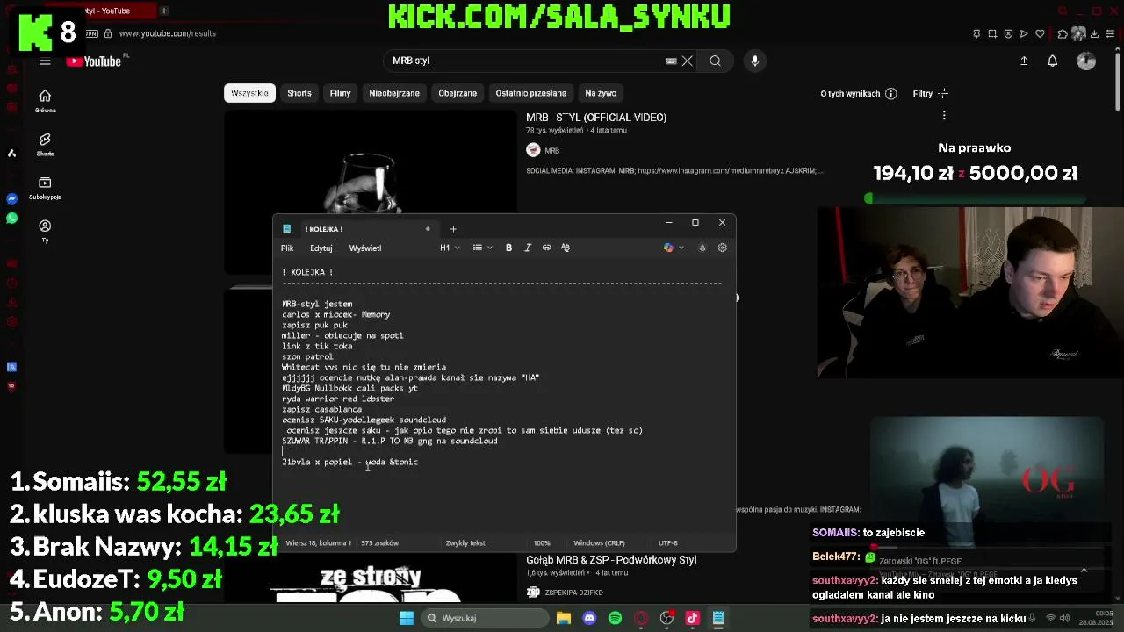1124x632 pixels.
Task: Toggle bold formatting in Notepad
Action: [508, 248]
